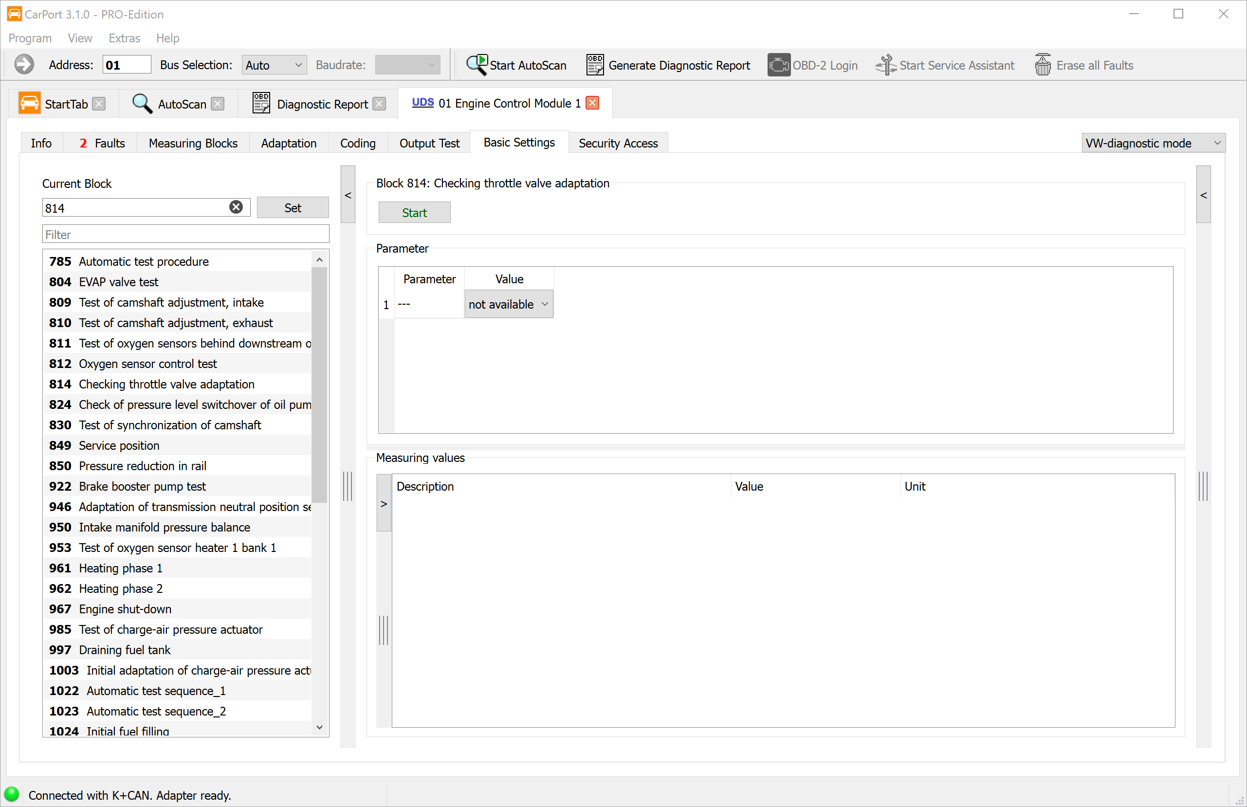This screenshot has height=807, width=1247.
Task: Click the Set button
Action: click(293, 207)
